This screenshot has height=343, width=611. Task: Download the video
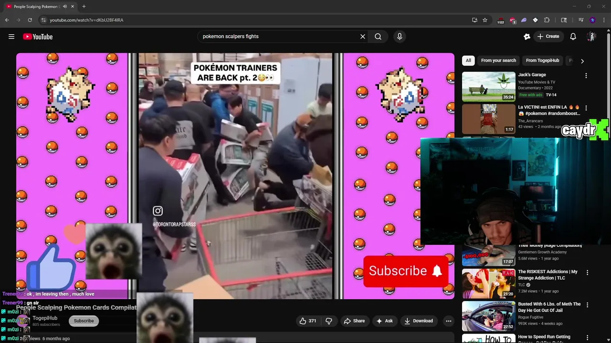418,321
